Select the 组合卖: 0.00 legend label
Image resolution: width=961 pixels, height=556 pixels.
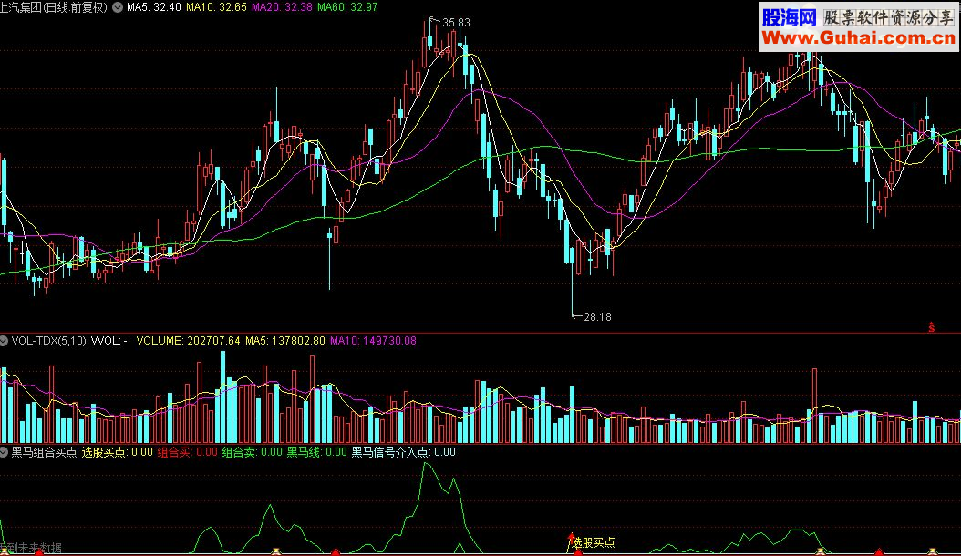point(252,452)
